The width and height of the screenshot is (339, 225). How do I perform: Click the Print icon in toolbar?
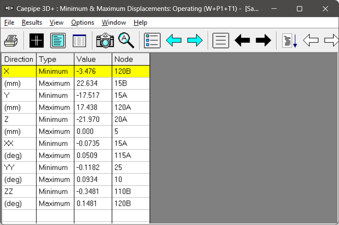point(11,41)
